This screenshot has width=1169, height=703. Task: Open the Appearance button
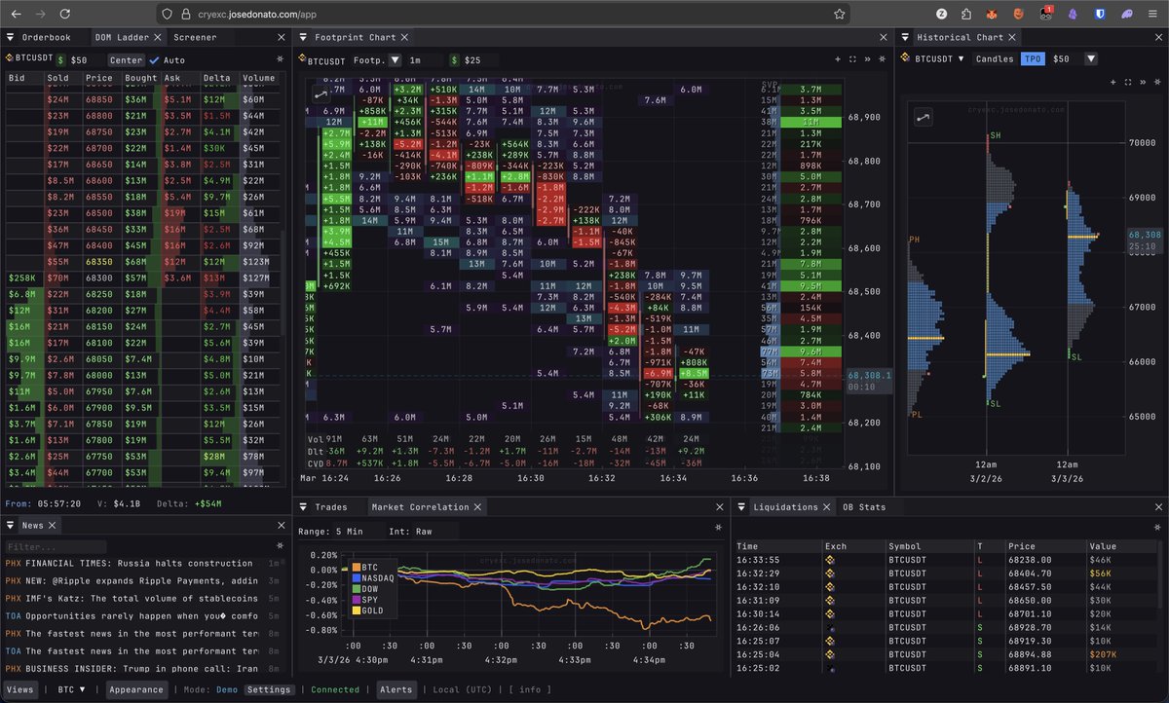(x=135, y=689)
